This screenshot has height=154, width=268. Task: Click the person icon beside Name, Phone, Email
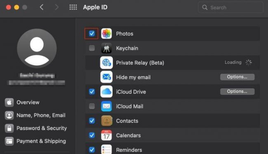pos(9,115)
